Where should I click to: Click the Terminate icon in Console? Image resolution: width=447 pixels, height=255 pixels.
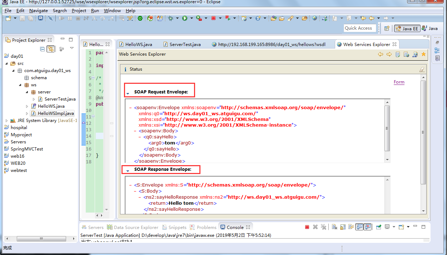pos(307,227)
